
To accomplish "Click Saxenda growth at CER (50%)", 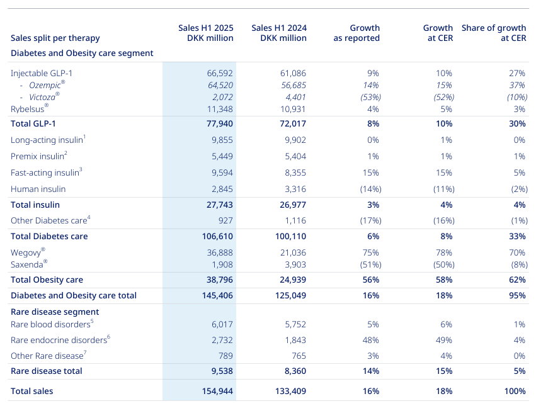I will point(443,264).
